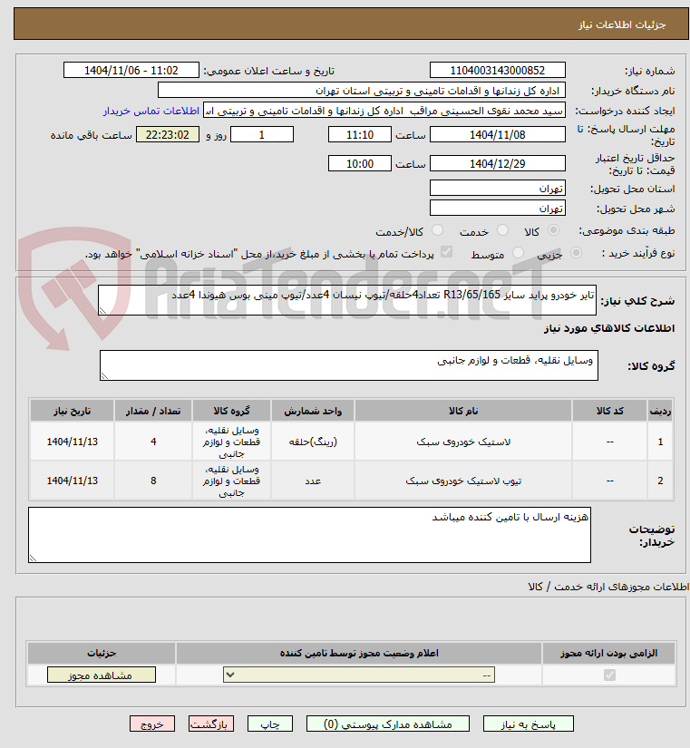Click the اعلام وضعیت مجوز توسط تامین کننده header
This screenshot has height=748, width=690.
click(x=359, y=653)
